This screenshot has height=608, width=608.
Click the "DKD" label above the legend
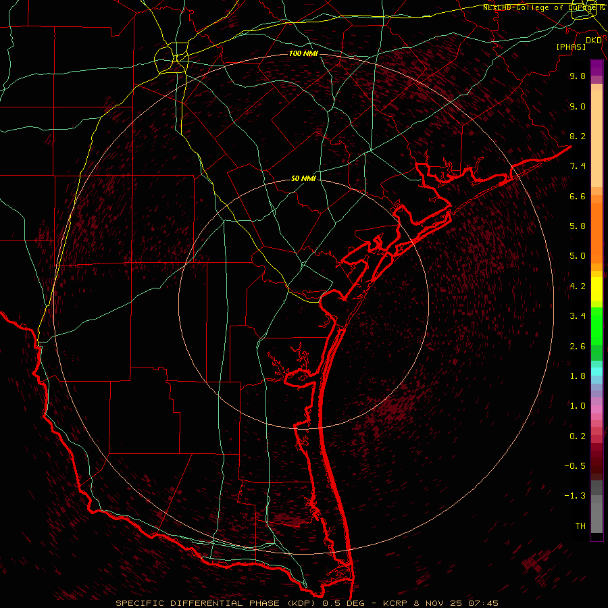click(x=594, y=41)
